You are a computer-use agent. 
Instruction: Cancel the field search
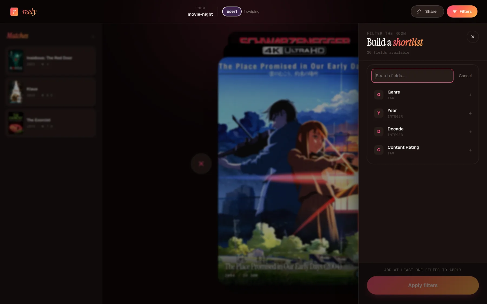point(465,76)
